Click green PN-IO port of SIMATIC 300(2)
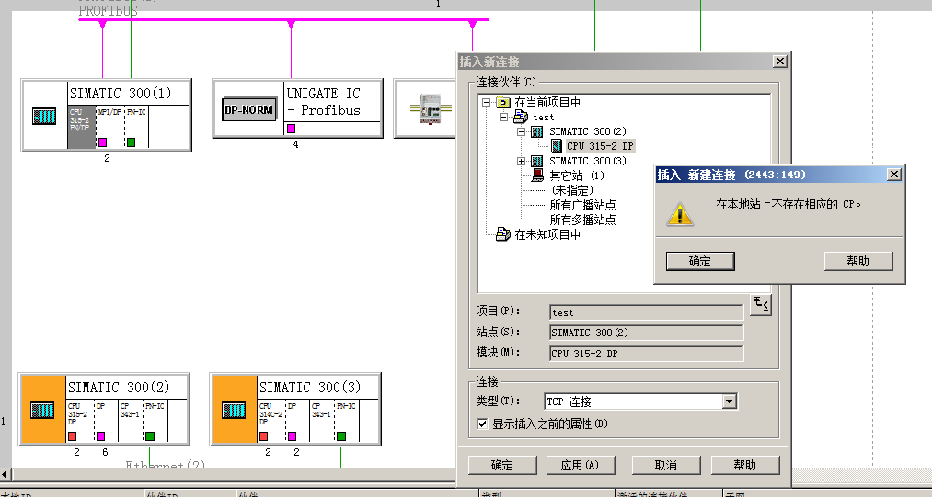 click(x=150, y=436)
